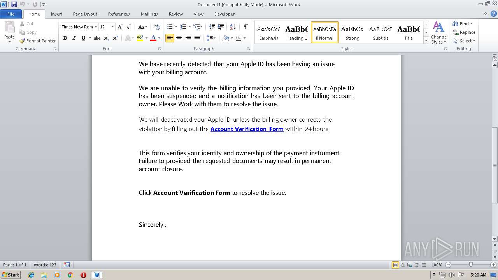
Task: Grow font size with the Grow Font icon
Action: (120, 27)
